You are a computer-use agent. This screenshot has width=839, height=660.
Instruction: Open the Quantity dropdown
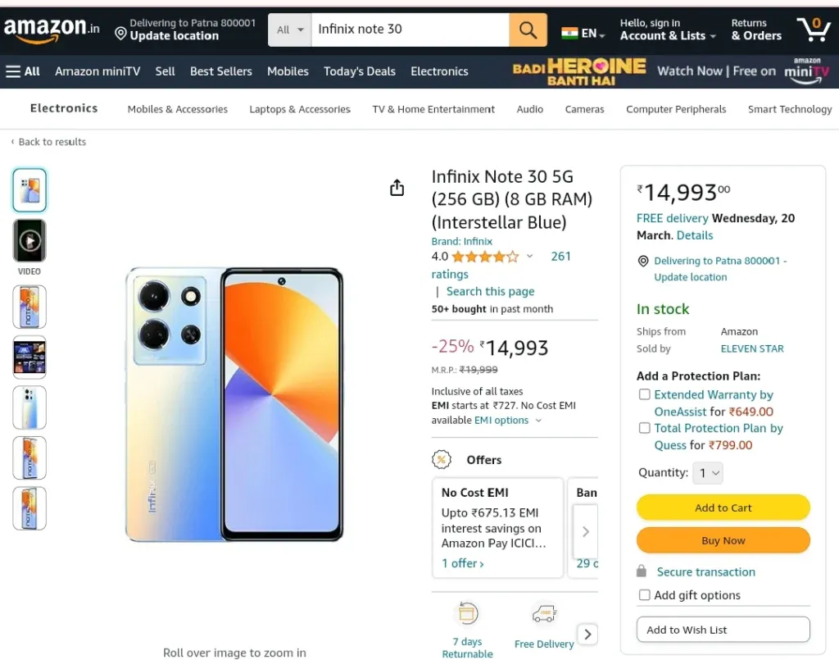[708, 472]
